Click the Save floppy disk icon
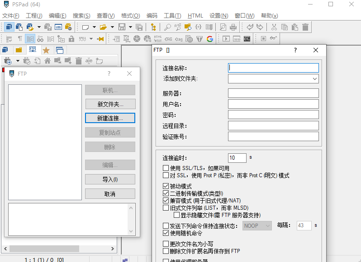361x262 pixels. point(122,27)
